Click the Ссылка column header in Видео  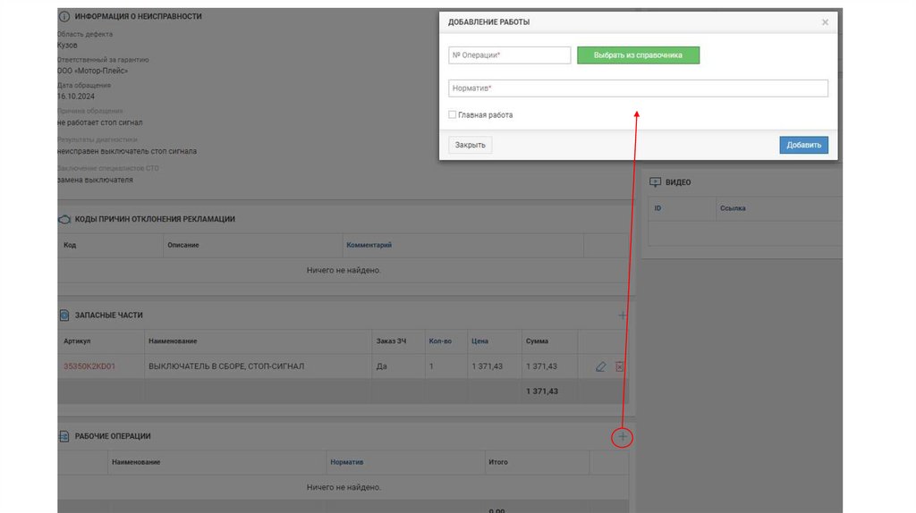[x=733, y=208]
